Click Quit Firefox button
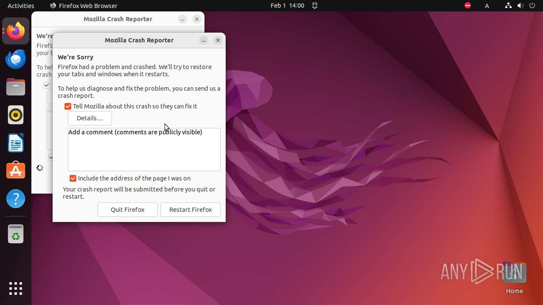The height and width of the screenshot is (305, 543). 128,210
